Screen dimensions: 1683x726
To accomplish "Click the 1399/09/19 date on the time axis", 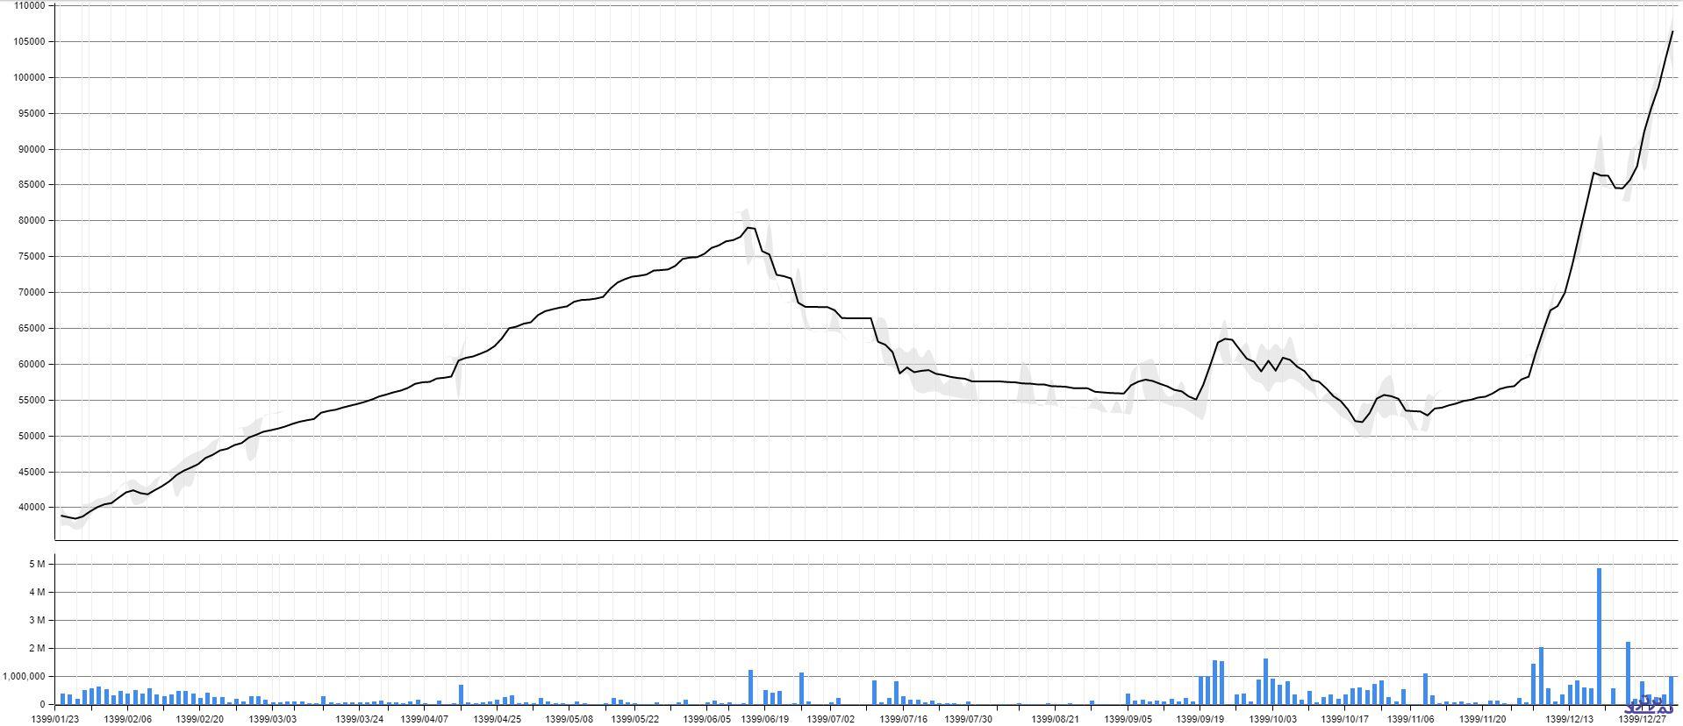I will pos(1200,719).
